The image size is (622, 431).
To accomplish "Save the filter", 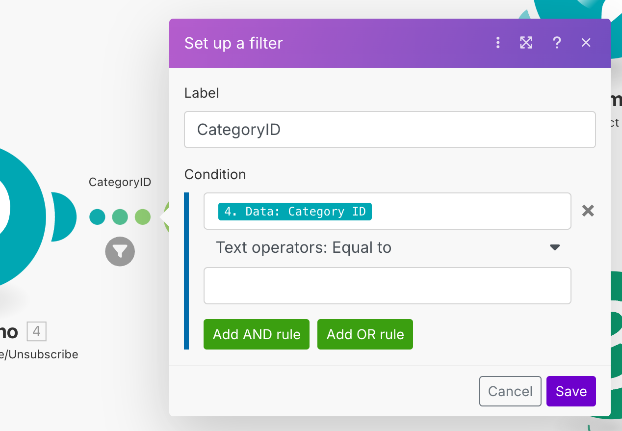I will pyautogui.click(x=571, y=391).
